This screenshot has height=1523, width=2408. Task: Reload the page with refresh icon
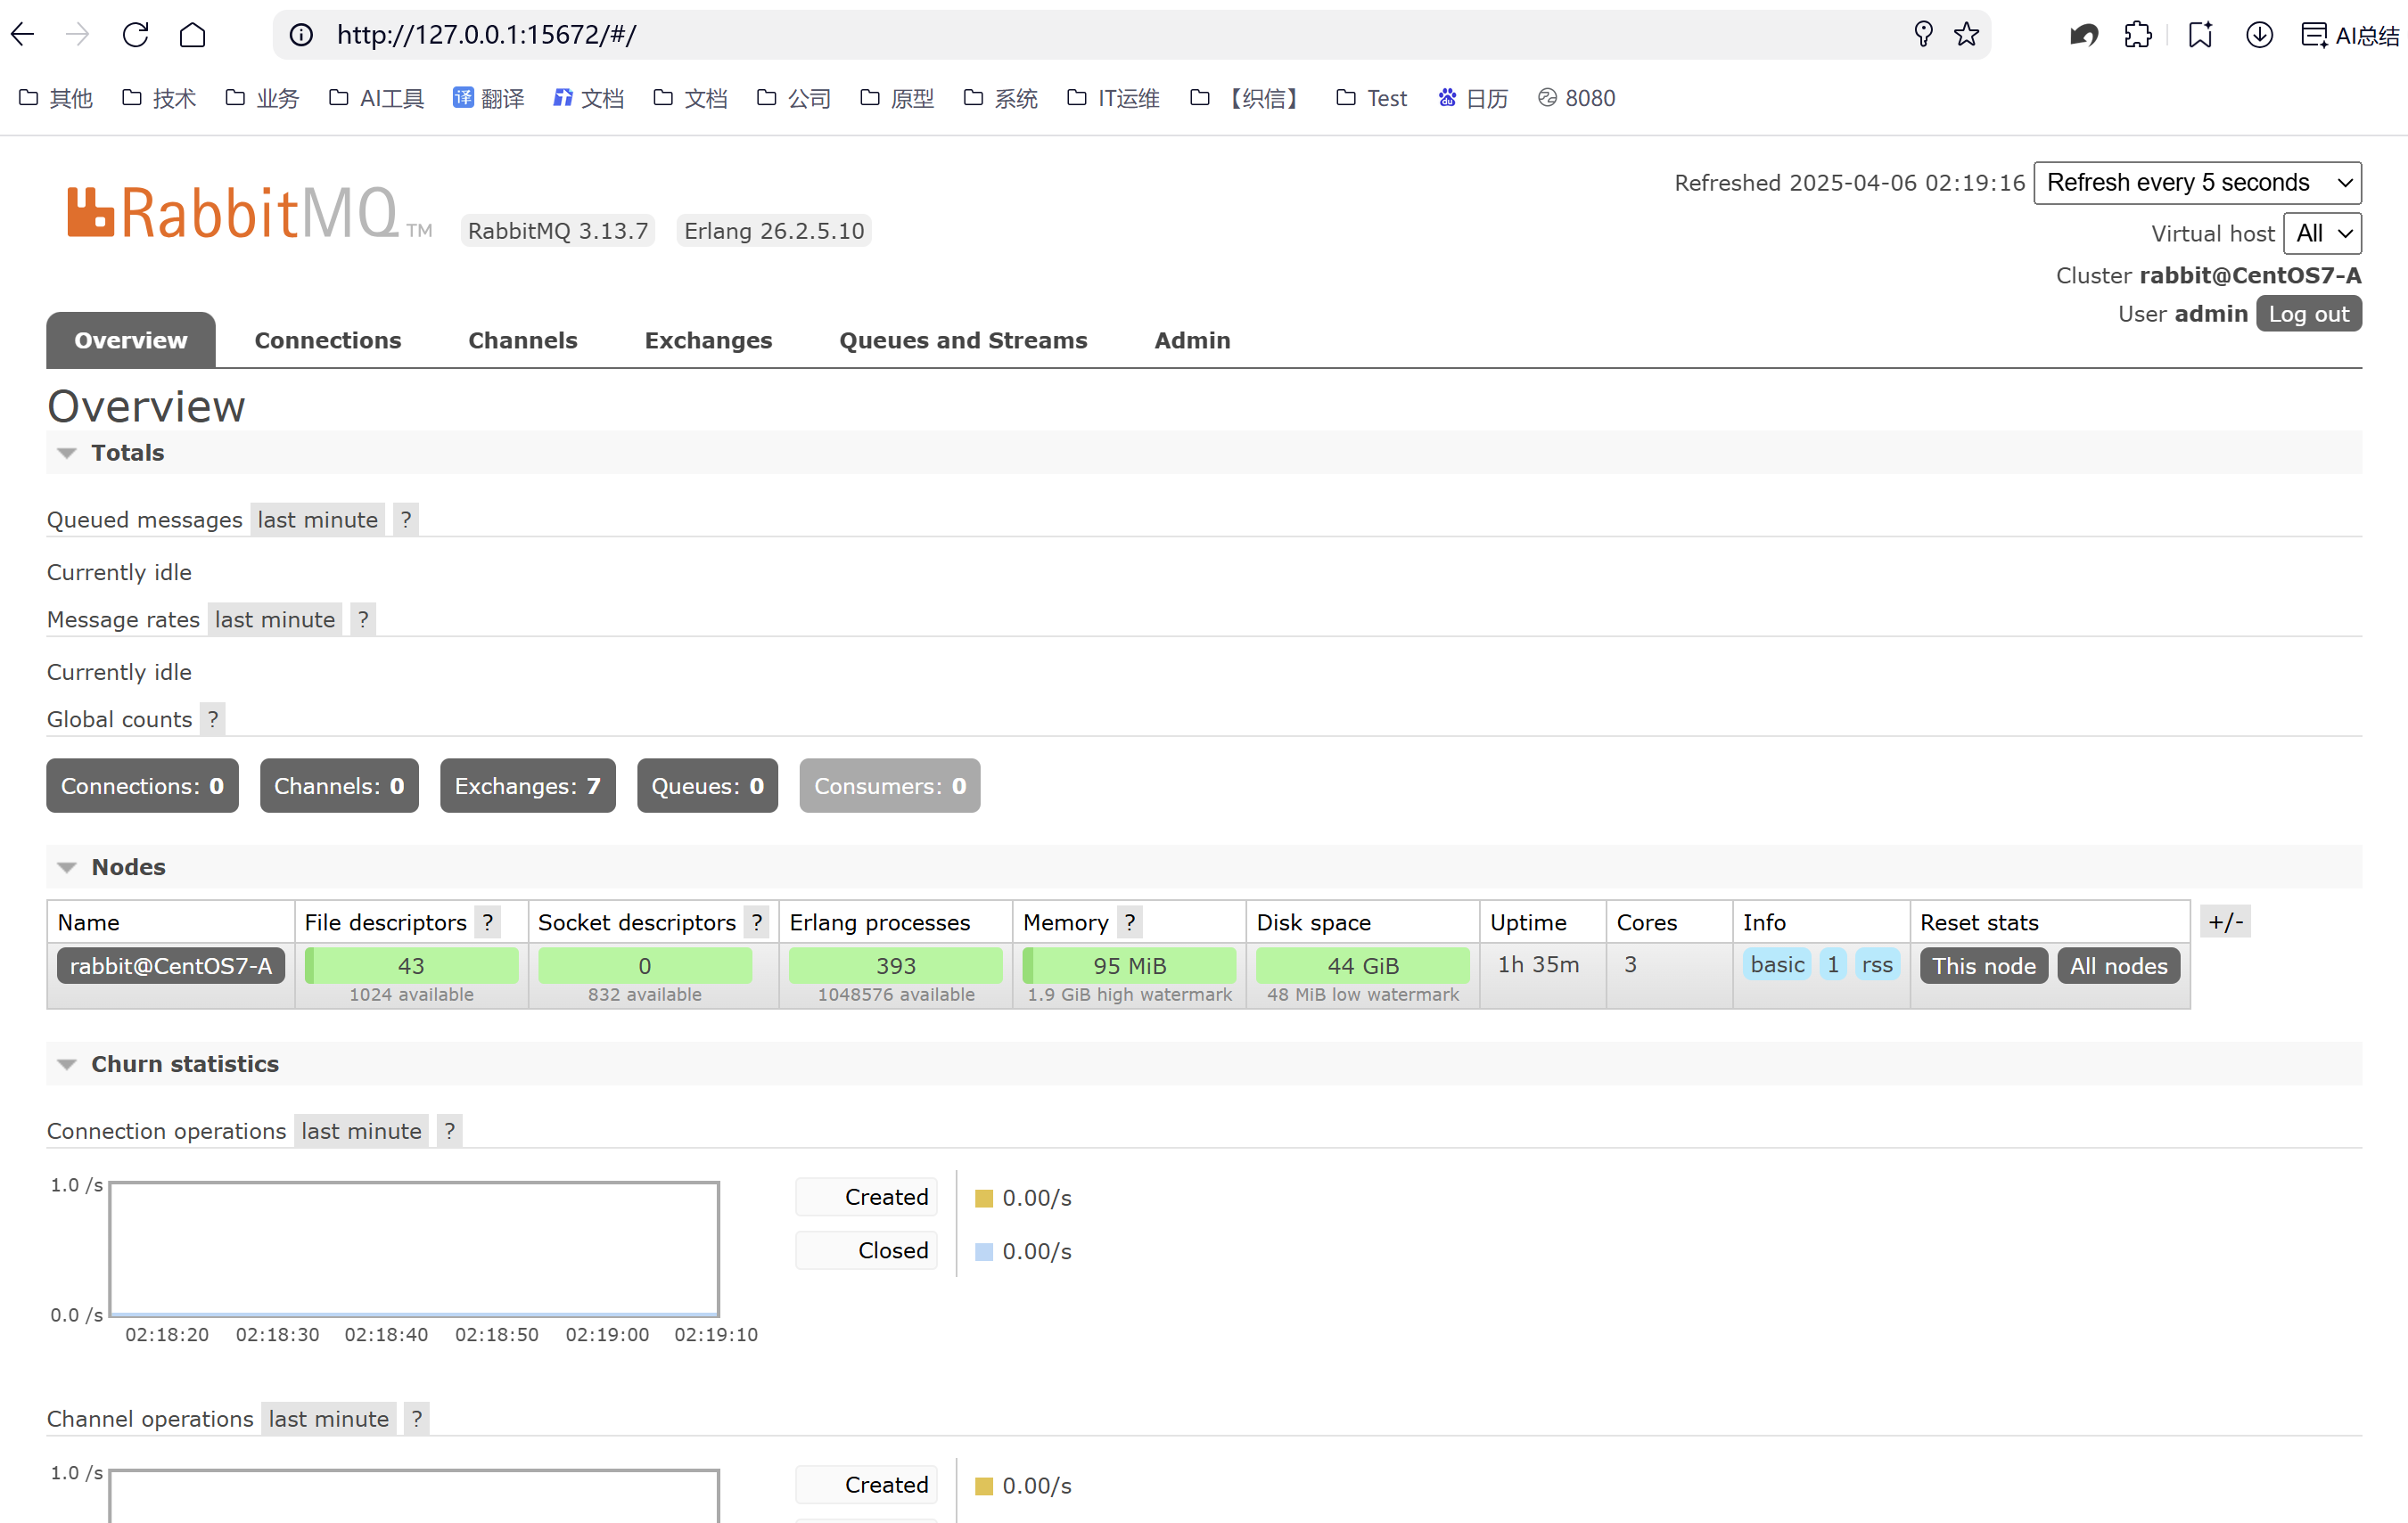click(x=135, y=35)
